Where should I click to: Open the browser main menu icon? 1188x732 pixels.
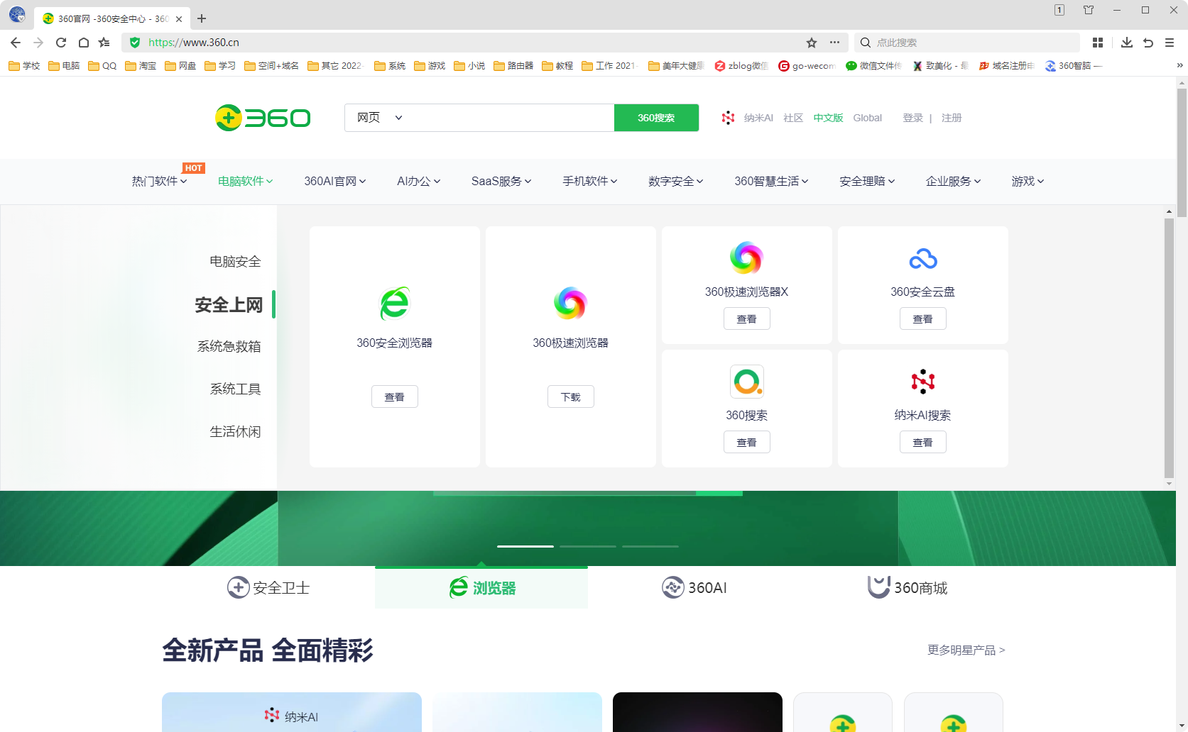pos(1170,43)
